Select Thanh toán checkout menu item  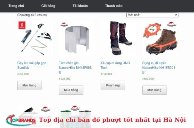tap(114, 6)
